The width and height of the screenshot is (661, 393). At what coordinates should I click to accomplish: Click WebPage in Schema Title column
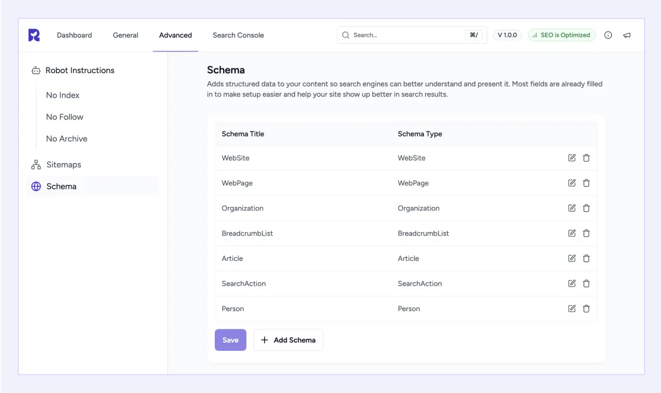237,183
